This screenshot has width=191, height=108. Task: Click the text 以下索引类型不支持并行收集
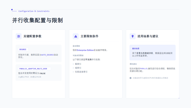(87, 60)
